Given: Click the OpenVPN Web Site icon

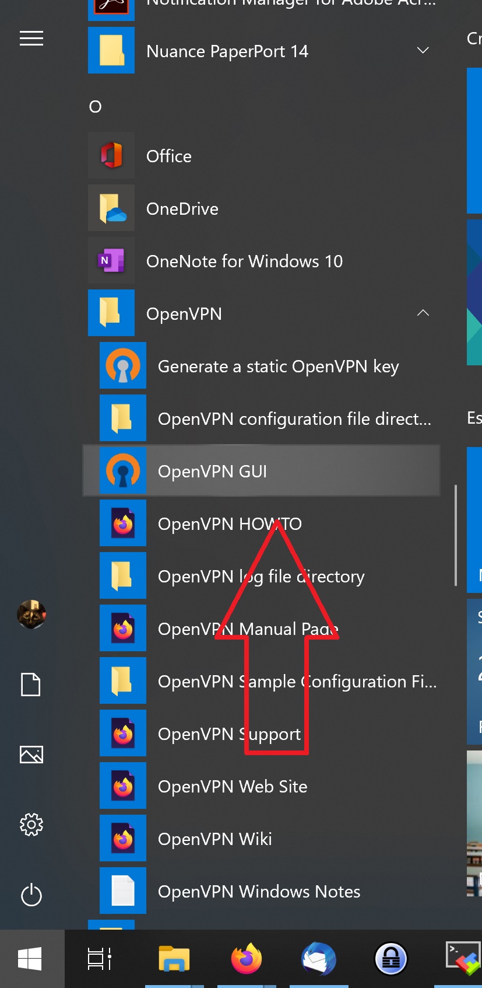Looking at the screenshot, I should (123, 785).
